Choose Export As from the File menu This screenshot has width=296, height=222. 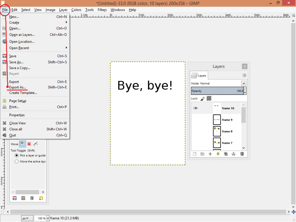[19, 87]
